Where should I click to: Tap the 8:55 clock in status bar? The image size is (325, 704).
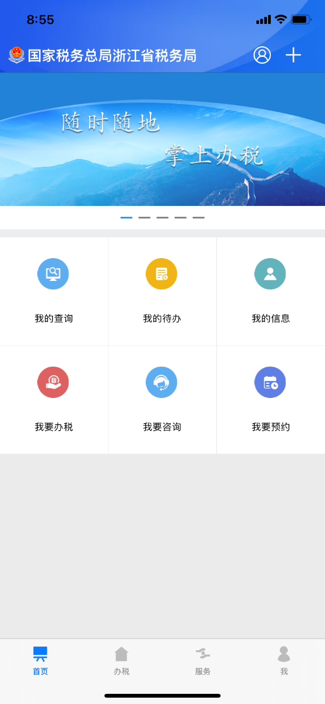point(40,20)
